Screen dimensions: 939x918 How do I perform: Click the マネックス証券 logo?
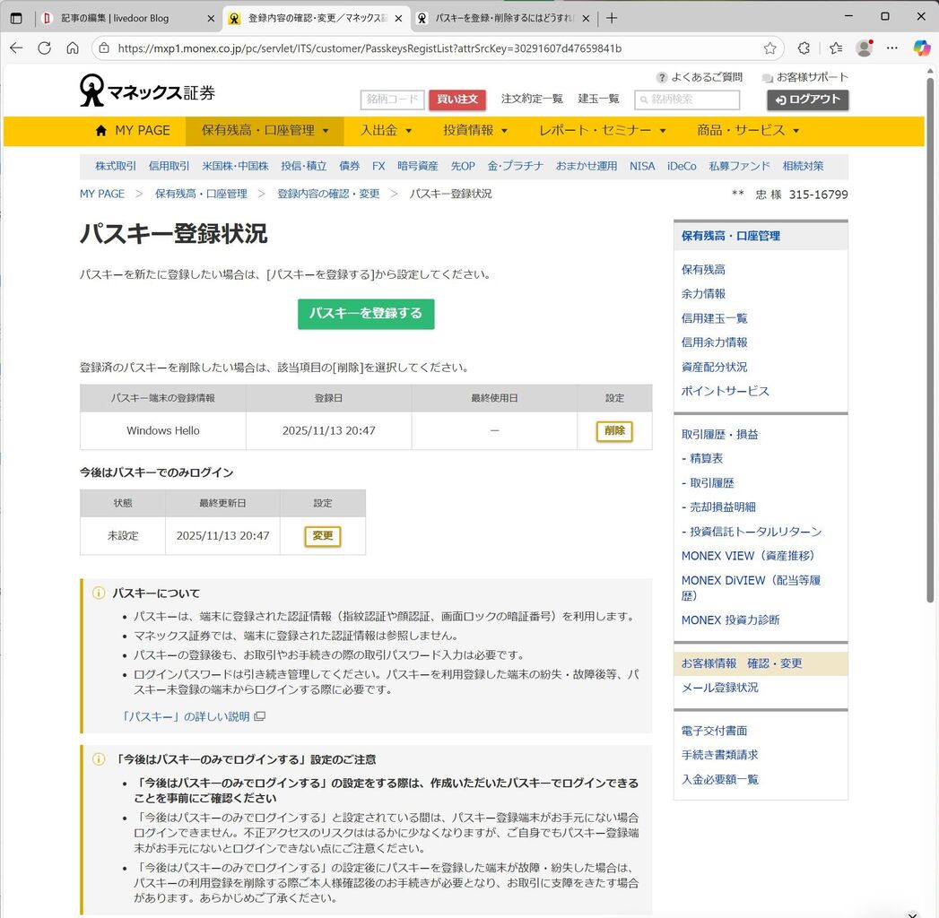(147, 91)
